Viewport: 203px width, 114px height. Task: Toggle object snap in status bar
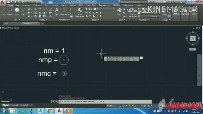coord(139,106)
